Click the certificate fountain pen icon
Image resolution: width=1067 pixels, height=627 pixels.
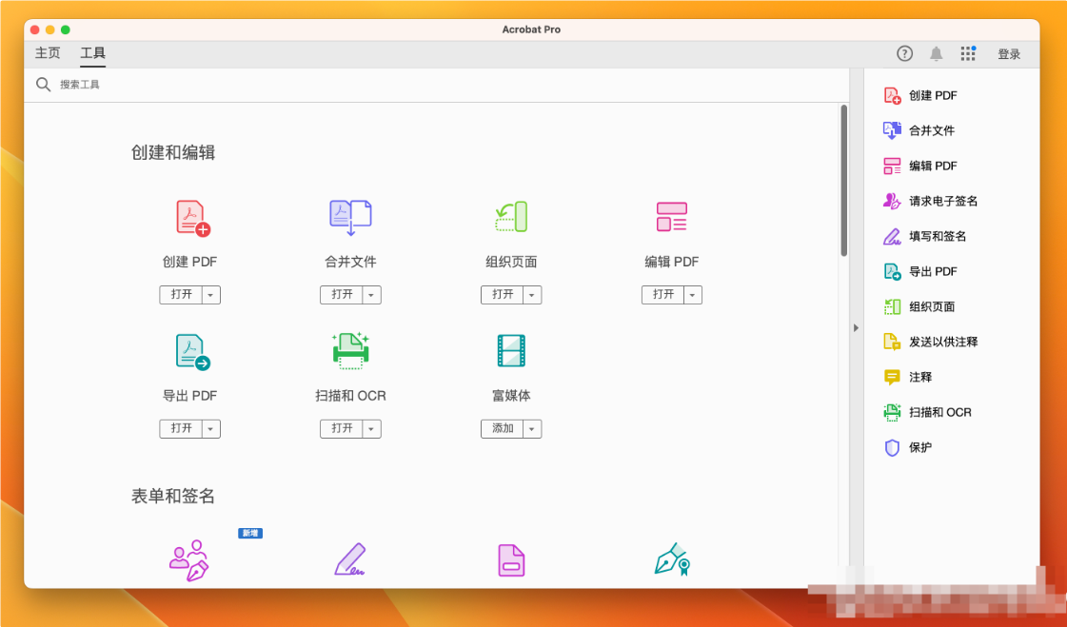point(672,559)
